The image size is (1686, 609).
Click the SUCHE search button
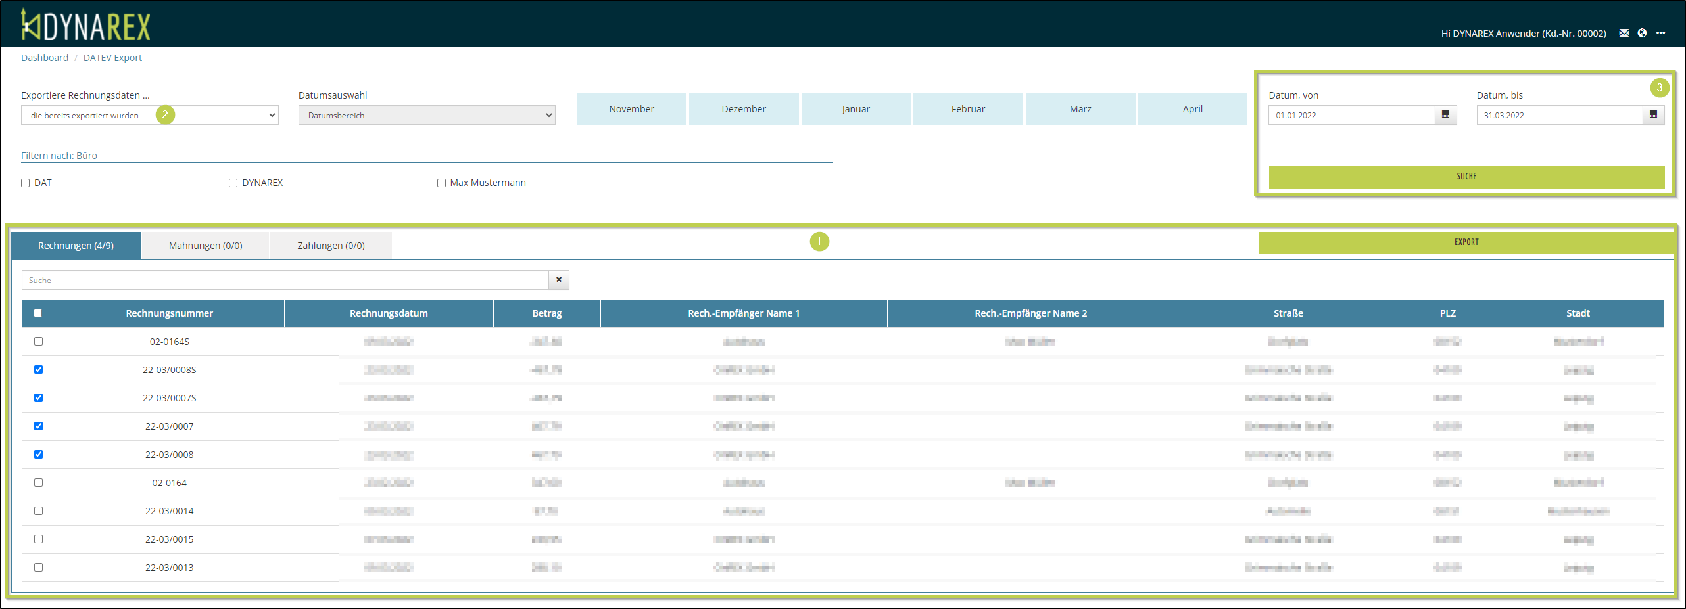point(1466,177)
